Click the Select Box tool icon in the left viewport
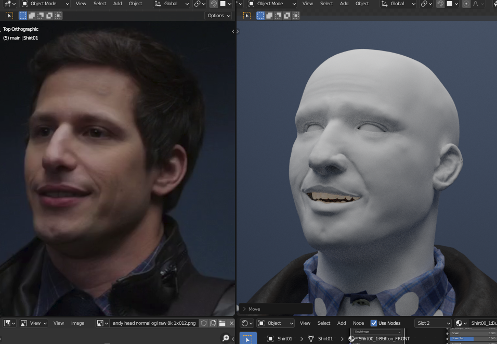The width and height of the screenshot is (497, 344). coord(9,16)
